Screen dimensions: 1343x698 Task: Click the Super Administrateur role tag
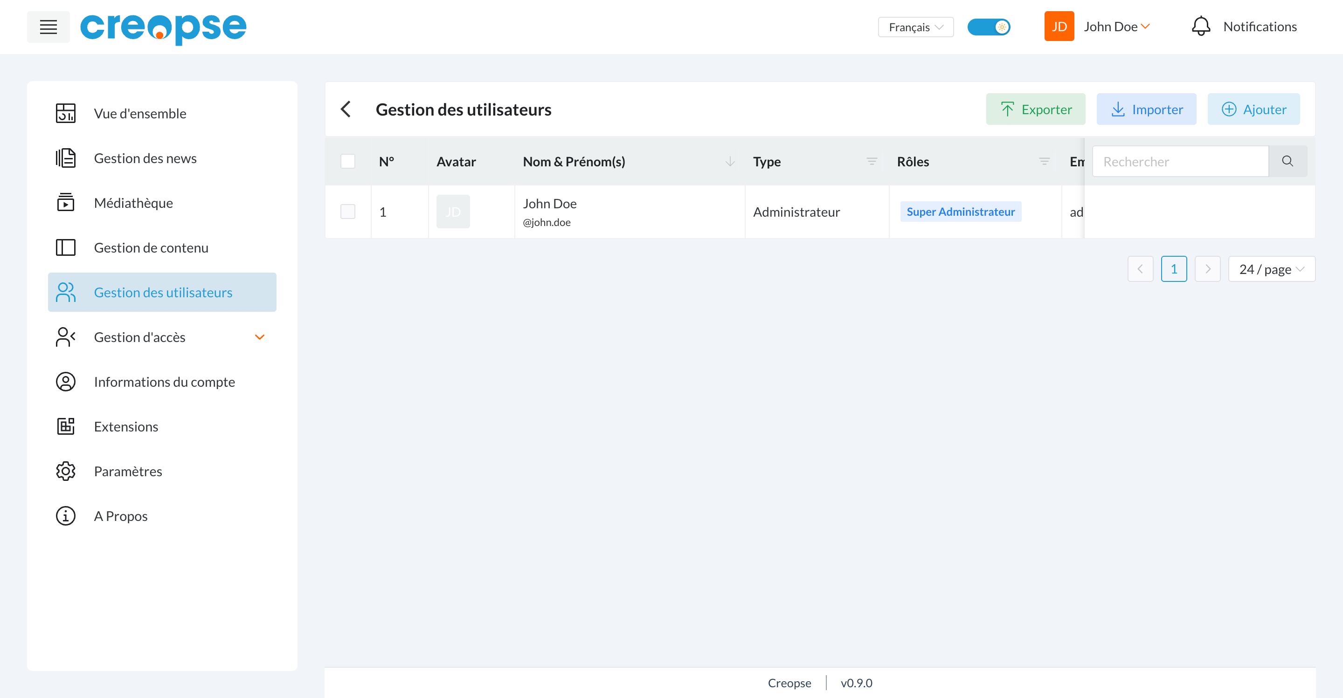pos(960,212)
